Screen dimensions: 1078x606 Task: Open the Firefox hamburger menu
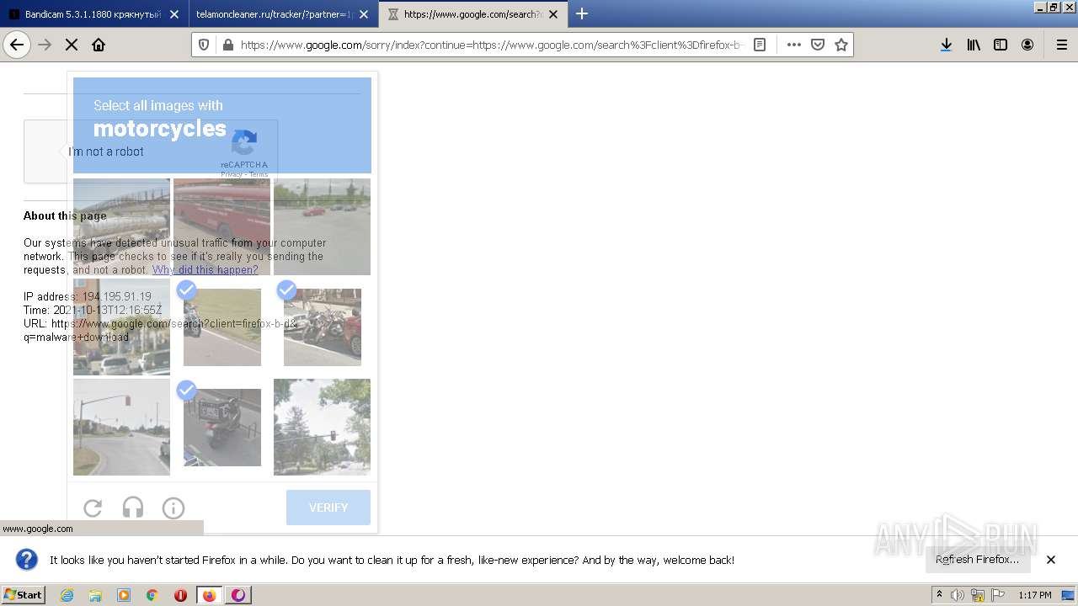[x=1061, y=45]
